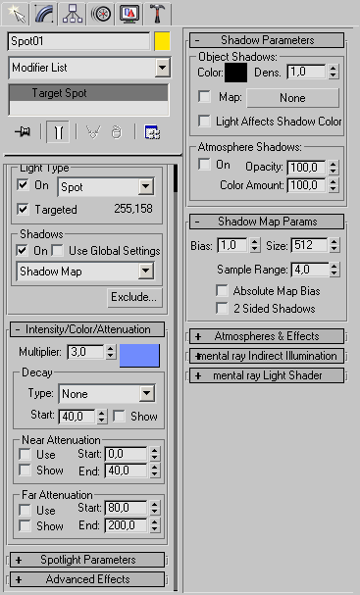Screen dimensions: 360x595
Task: Collapse Shadow Parameters rollout
Action: pos(267,40)
